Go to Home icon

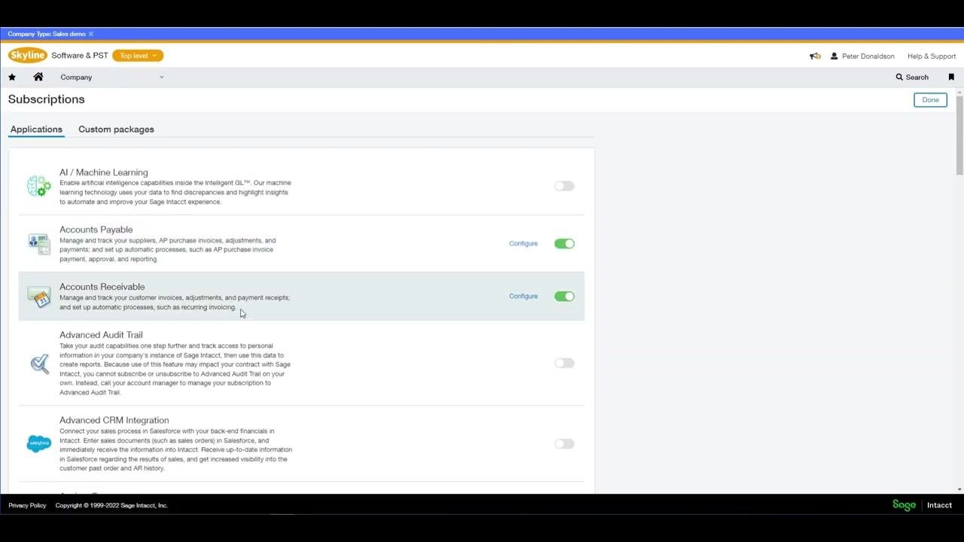tap(38, 77)
